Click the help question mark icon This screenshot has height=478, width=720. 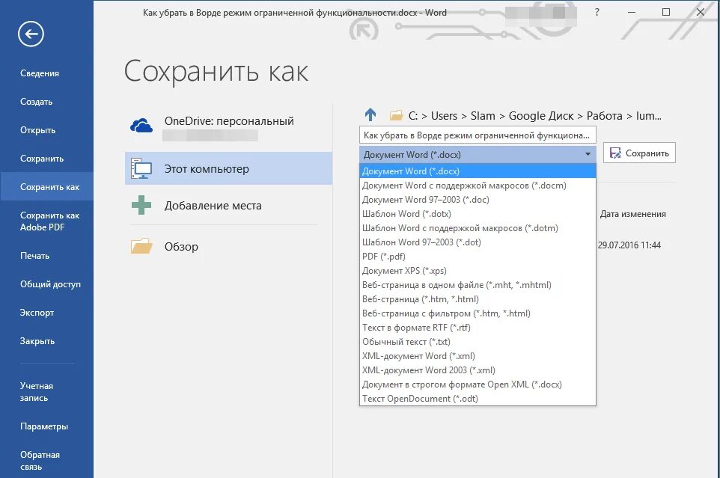coord(597,13)
